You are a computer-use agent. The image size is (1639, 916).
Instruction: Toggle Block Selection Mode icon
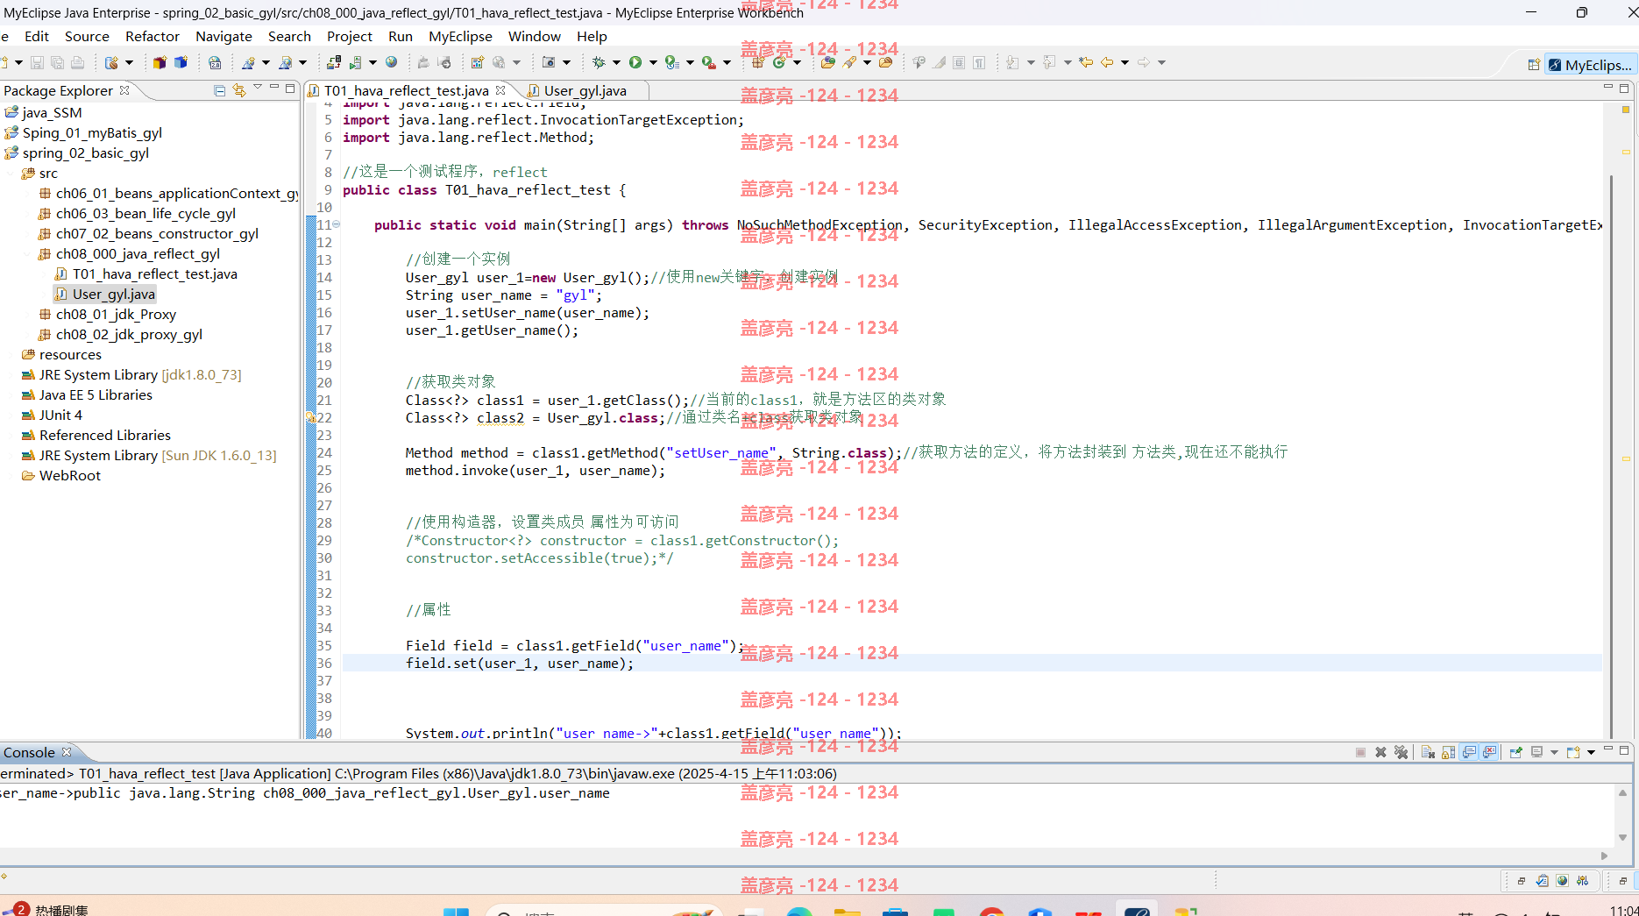coord(959,62)
